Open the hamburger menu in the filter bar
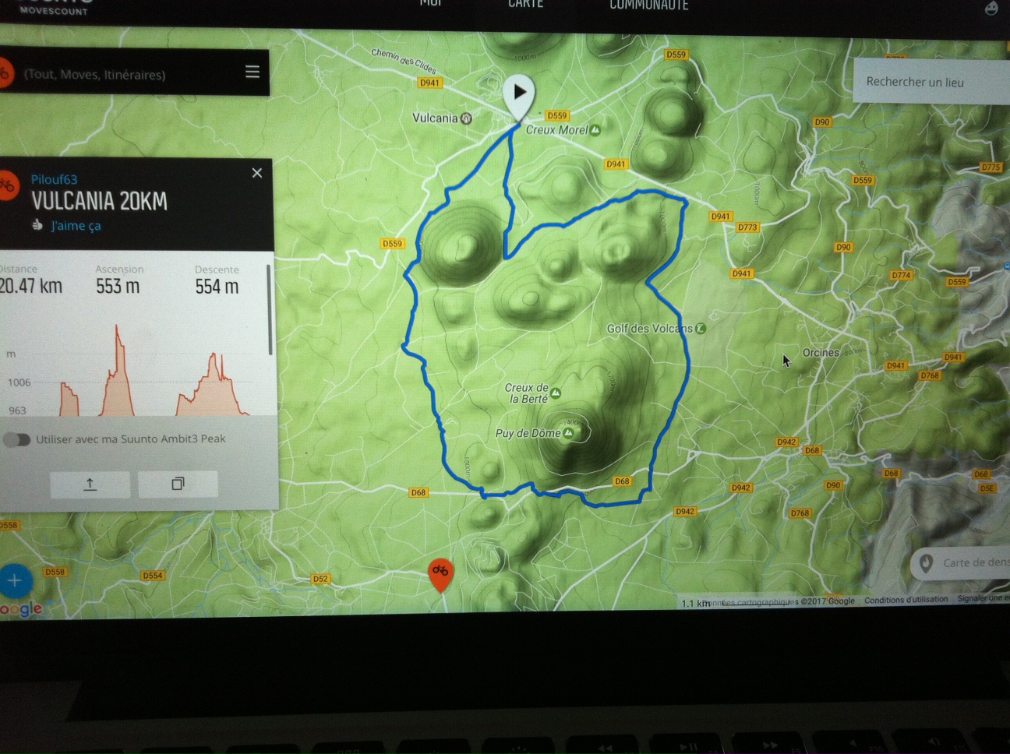Image resolution: width=1010 pixels, height=754 pixels. point(252,72)
